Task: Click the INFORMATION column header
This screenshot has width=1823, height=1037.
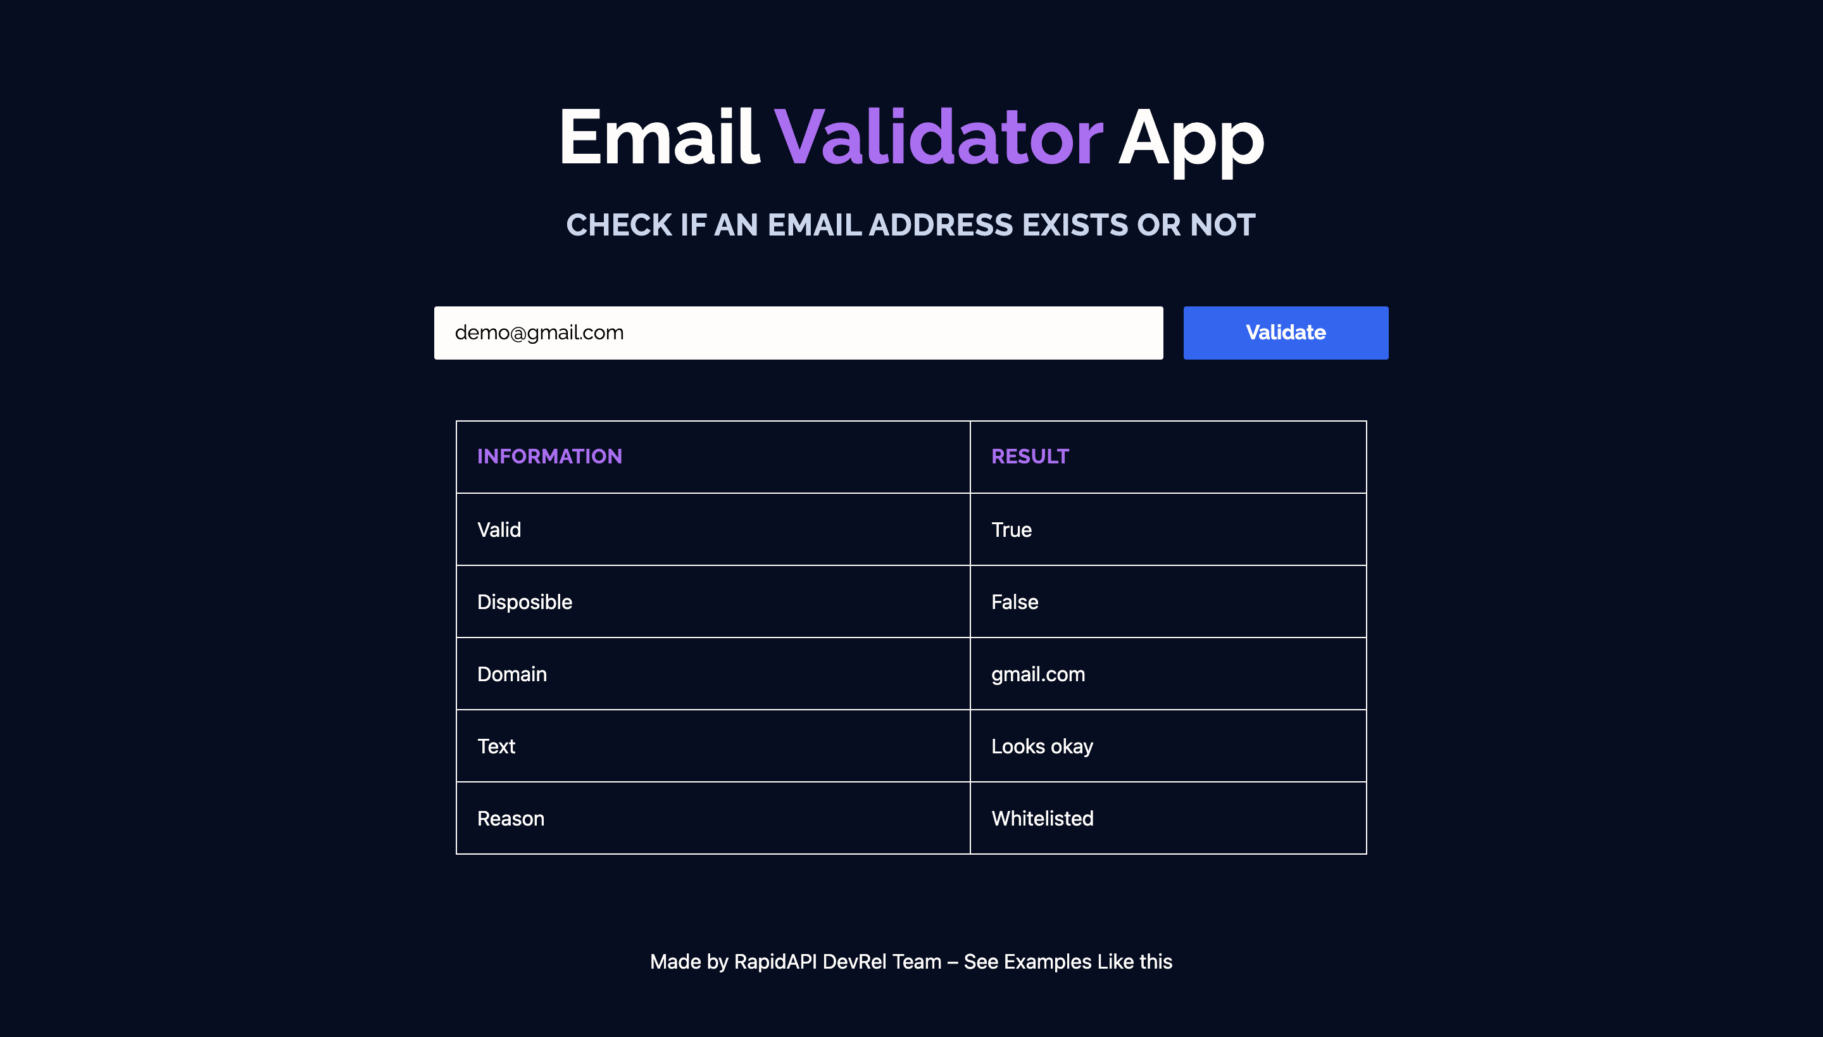Action: [x=549, y=456]
